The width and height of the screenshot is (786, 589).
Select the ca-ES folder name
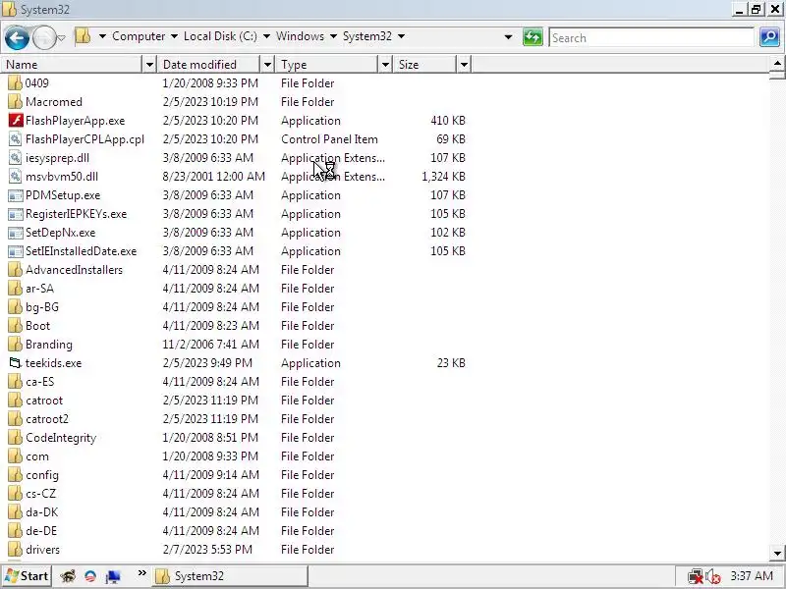click(39, 382)
